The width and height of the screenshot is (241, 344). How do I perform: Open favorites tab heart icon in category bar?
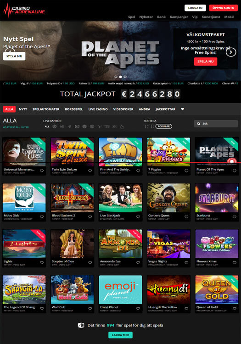[x=182, y=109]
